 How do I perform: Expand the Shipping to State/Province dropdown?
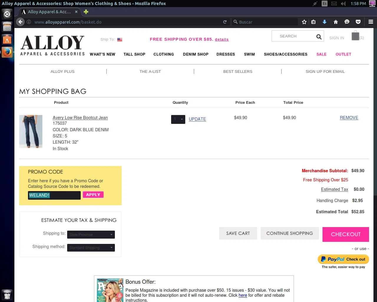click(91, 234)
